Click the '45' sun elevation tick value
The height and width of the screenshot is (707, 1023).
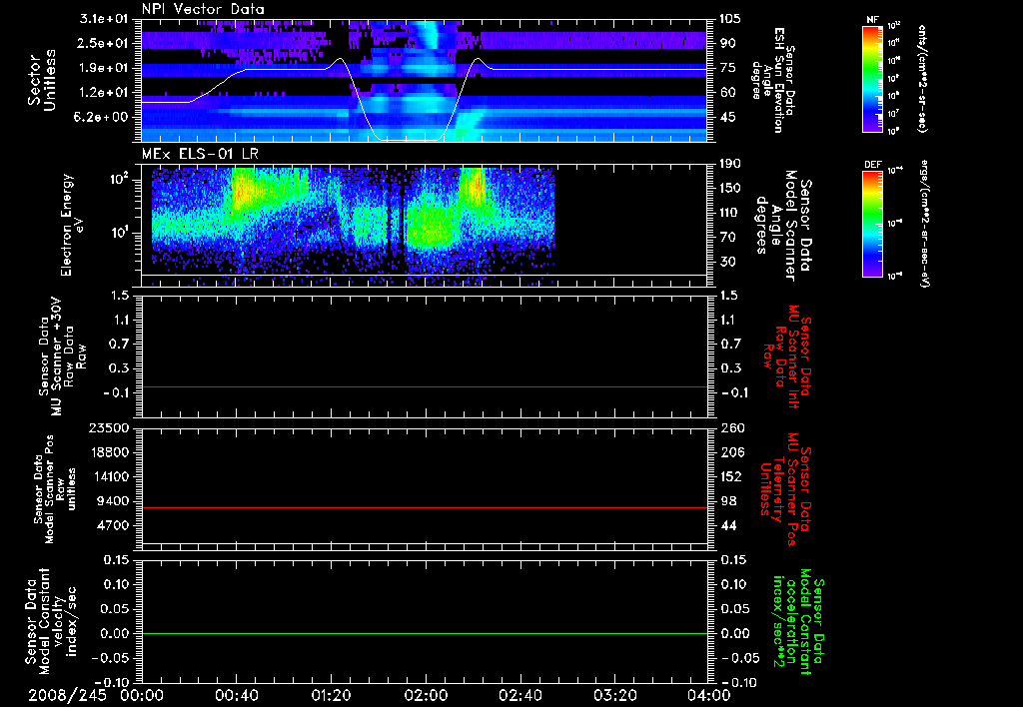727,117
